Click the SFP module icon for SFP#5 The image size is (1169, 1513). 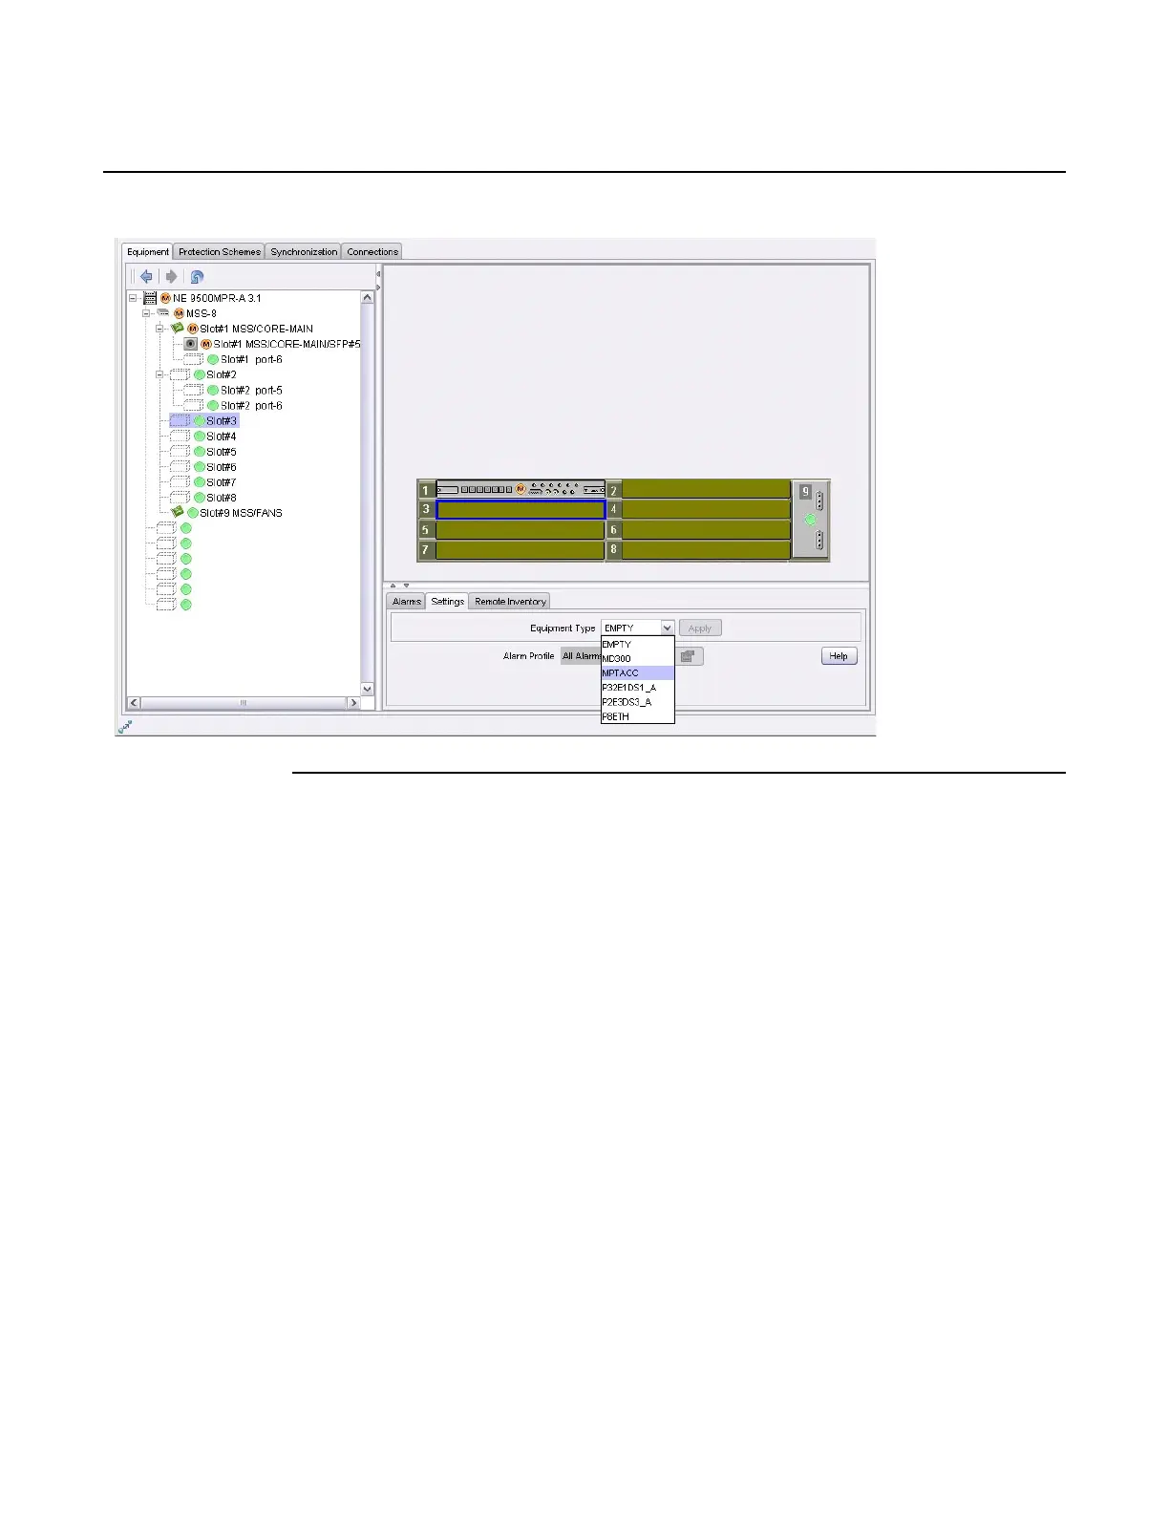point(191,344)
